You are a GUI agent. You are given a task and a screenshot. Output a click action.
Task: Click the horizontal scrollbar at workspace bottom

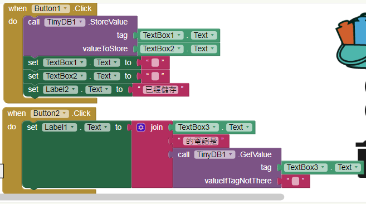tap(142, 197)
